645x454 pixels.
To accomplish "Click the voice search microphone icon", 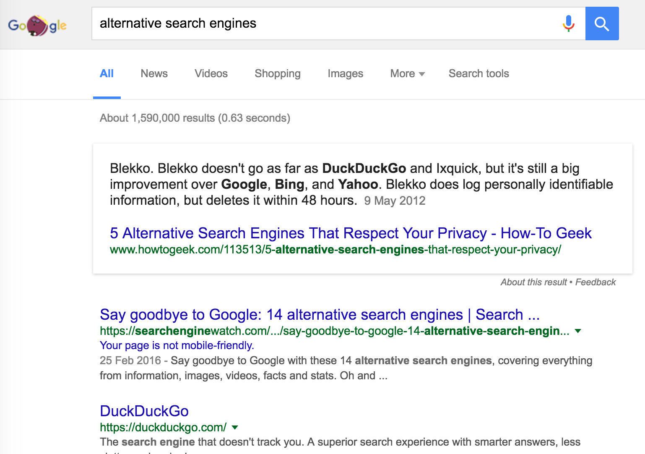I will [568, 23].
